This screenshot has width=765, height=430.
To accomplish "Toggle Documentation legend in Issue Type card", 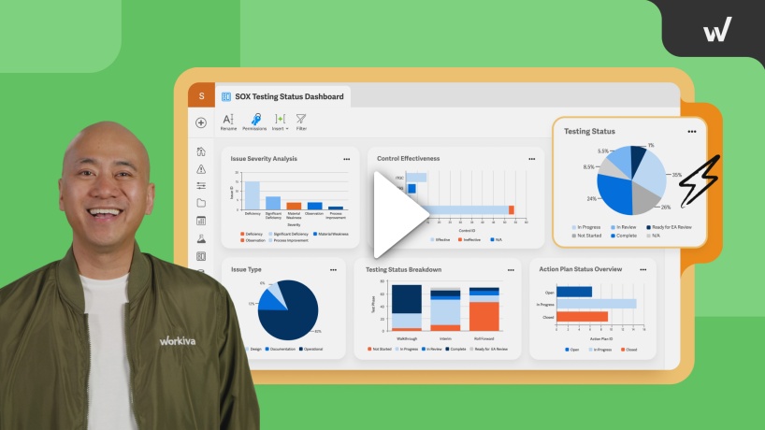I will 281,349.
